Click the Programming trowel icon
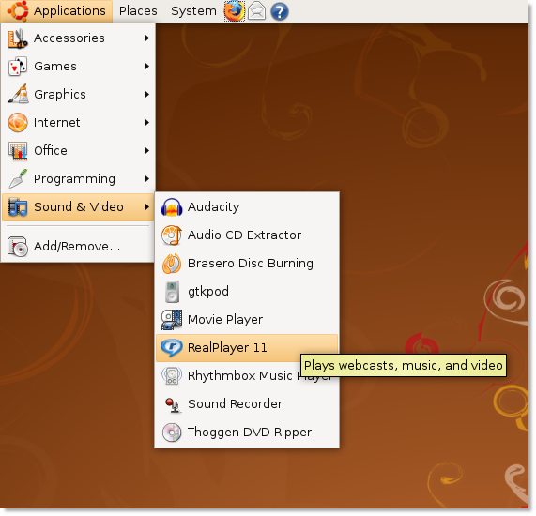Screen dimensions: 536x516 [18, 178]
